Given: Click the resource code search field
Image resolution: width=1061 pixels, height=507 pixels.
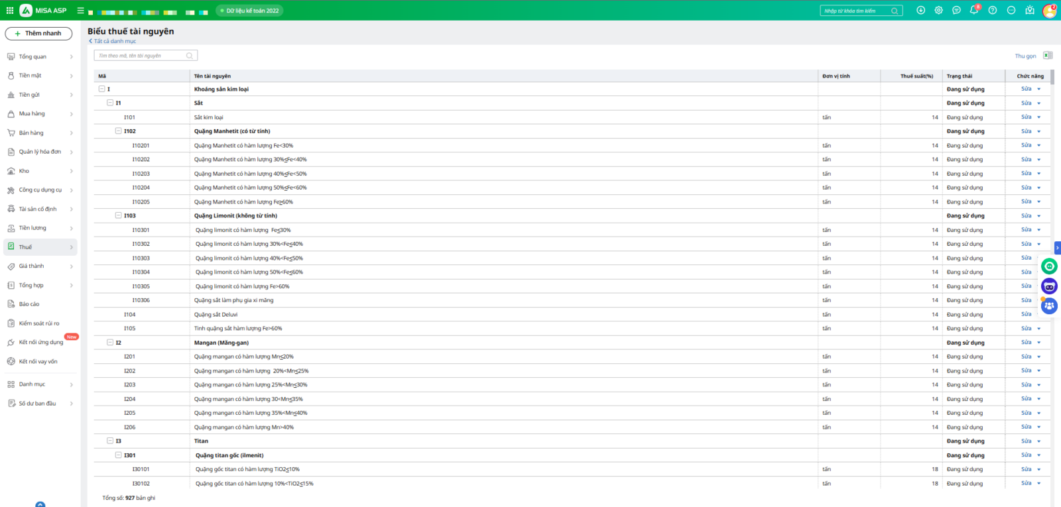Looking at the screenshot, I should (141, 56).
